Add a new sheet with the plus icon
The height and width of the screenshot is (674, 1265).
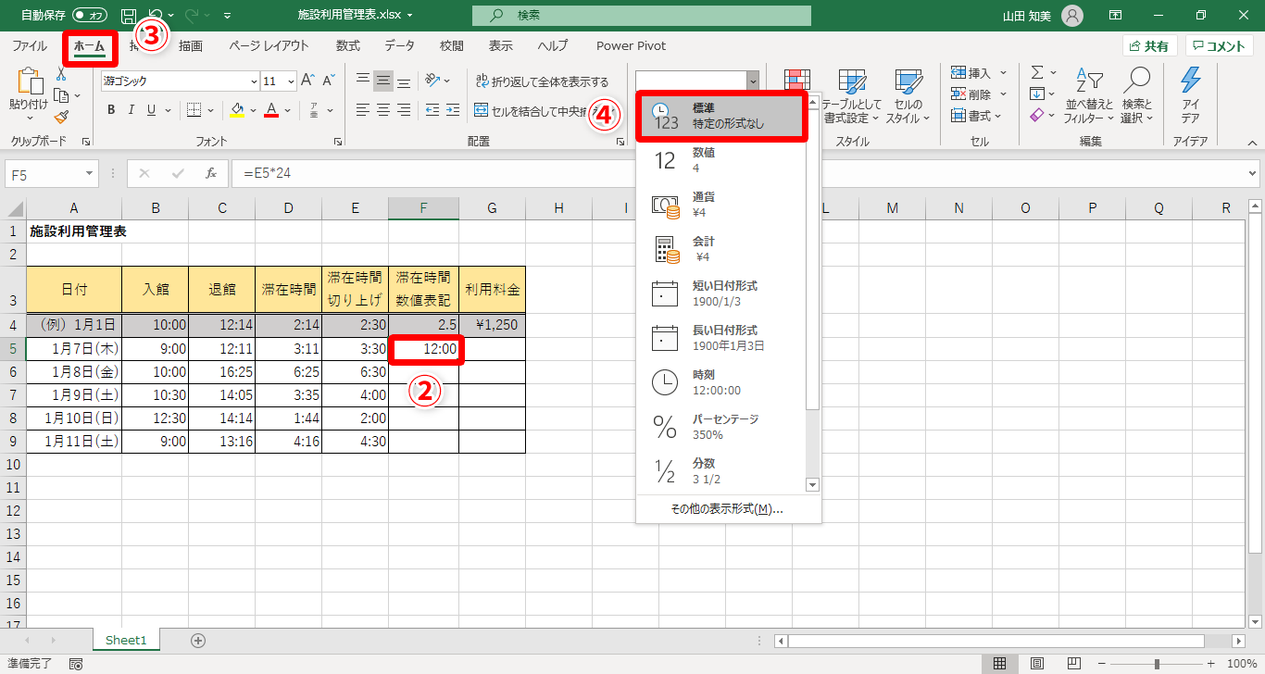pos(197,640)
